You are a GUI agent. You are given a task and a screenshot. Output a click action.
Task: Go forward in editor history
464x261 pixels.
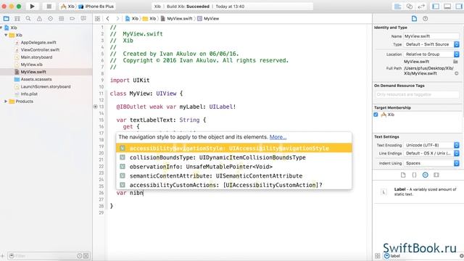tap(117, 19)
